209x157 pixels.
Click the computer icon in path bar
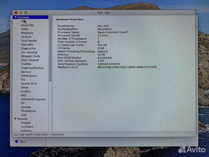click(15, 135)
